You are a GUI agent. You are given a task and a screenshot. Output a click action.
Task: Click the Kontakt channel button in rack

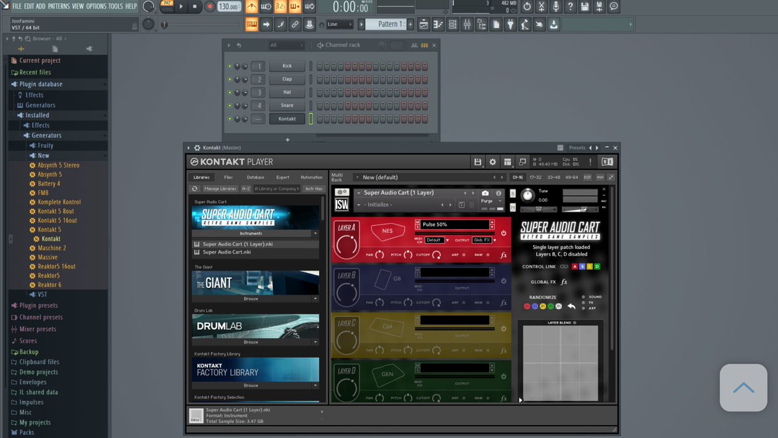click(287, 119)
